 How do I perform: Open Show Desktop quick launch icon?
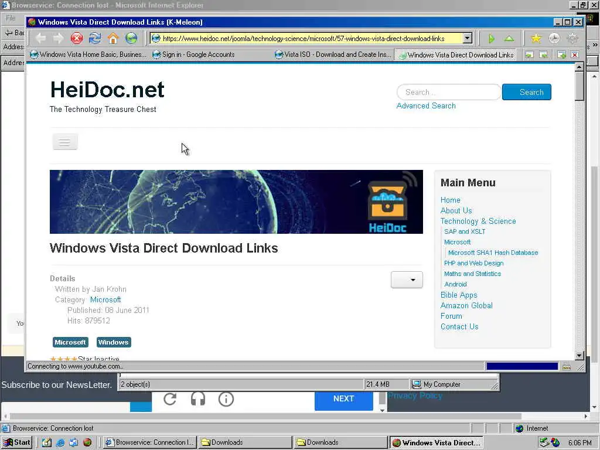pos(47,442)
